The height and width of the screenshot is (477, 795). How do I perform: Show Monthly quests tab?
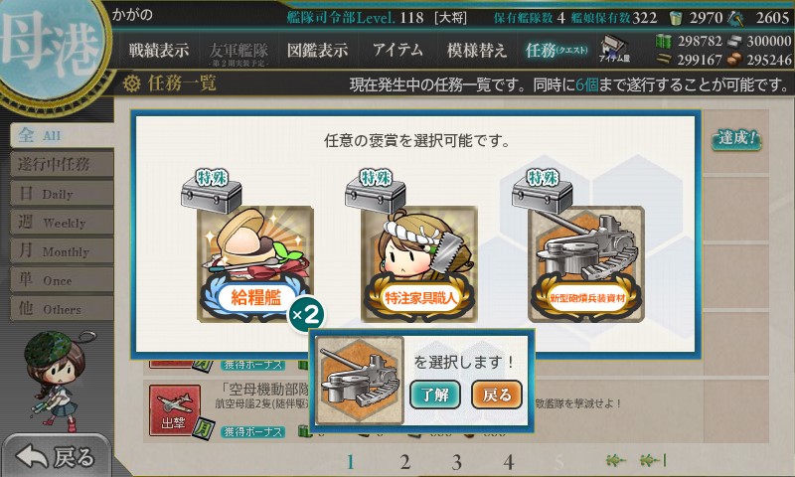(x=62, y=250)
